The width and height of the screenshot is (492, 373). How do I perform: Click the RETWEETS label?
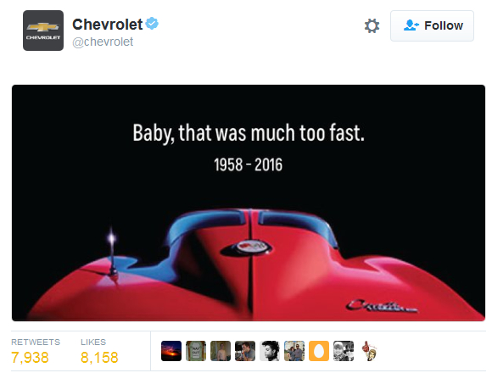36,342
